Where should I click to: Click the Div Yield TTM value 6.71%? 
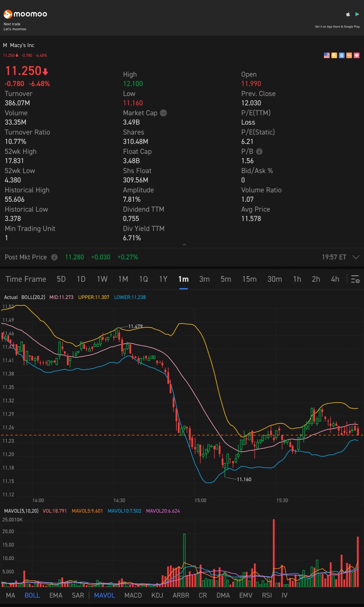(x=132, y=238)
